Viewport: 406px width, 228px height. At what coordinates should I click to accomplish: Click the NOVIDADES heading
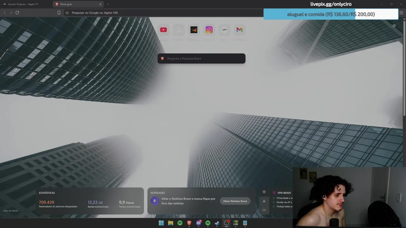point(158,193)
